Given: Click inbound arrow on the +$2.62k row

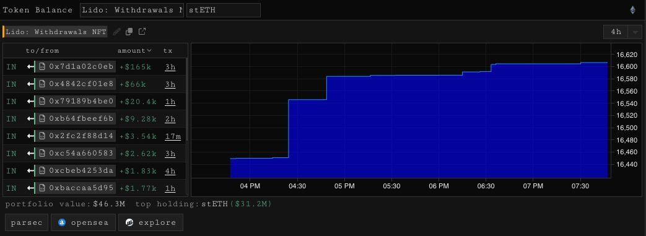Looking at the screenshot, I should pyautogui.click(x=30, y=153).
